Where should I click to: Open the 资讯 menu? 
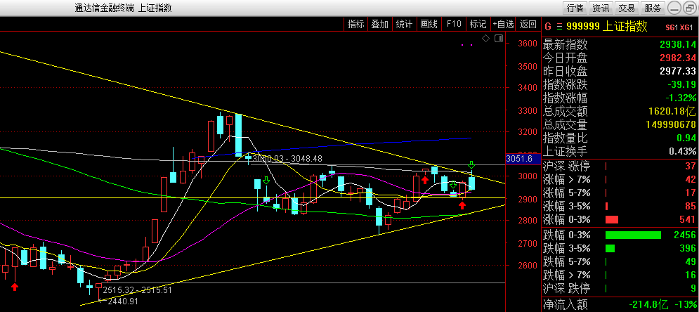[601, 8]
